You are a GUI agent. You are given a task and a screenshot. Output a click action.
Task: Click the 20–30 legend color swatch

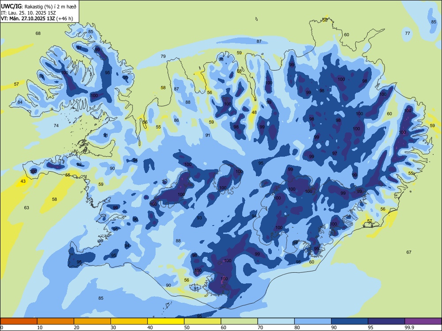(92, 321)
